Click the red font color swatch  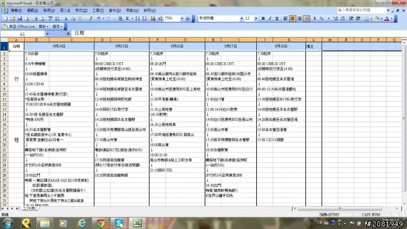(387, 18)
